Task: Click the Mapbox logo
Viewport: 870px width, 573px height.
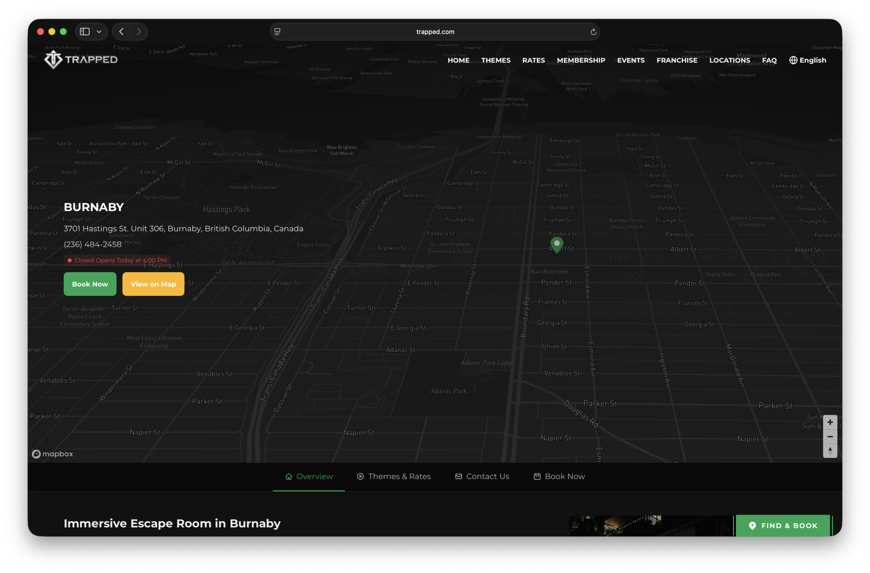Action: (x=52, y=454)
